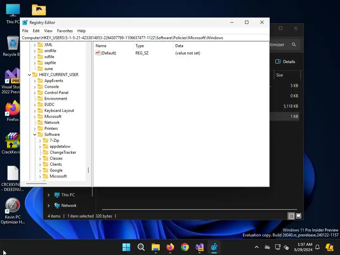Open the Help menu in Registry Editor

[x=82, y=31]
